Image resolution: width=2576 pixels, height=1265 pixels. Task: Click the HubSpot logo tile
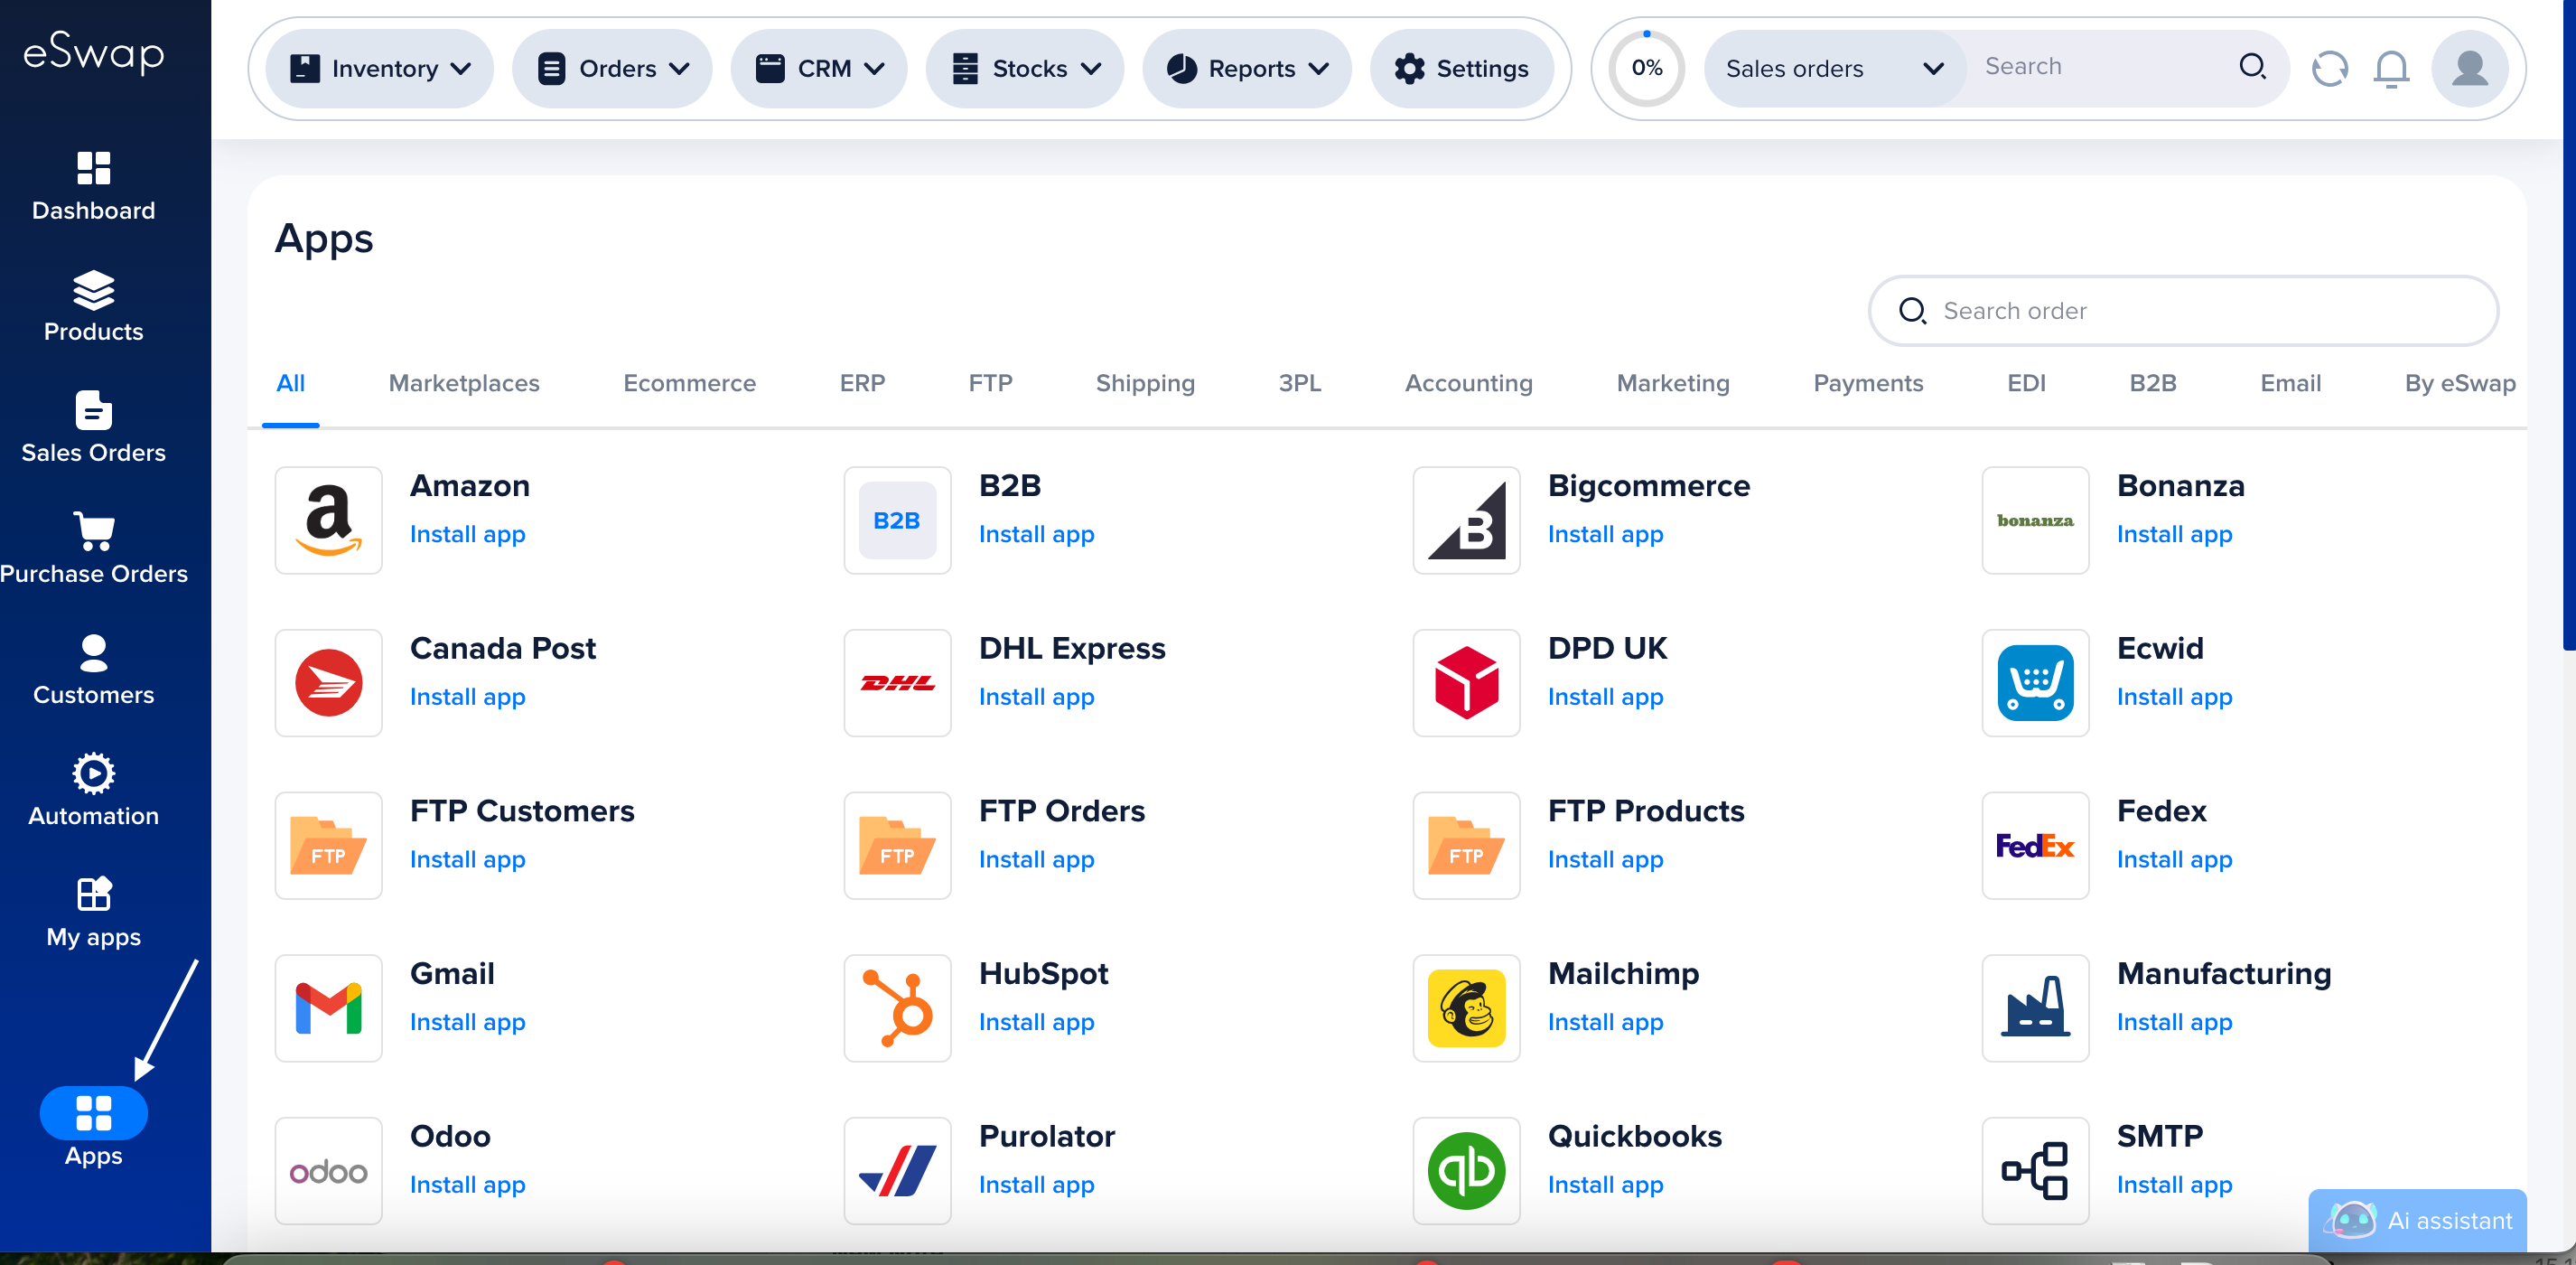click(897, 1008)
